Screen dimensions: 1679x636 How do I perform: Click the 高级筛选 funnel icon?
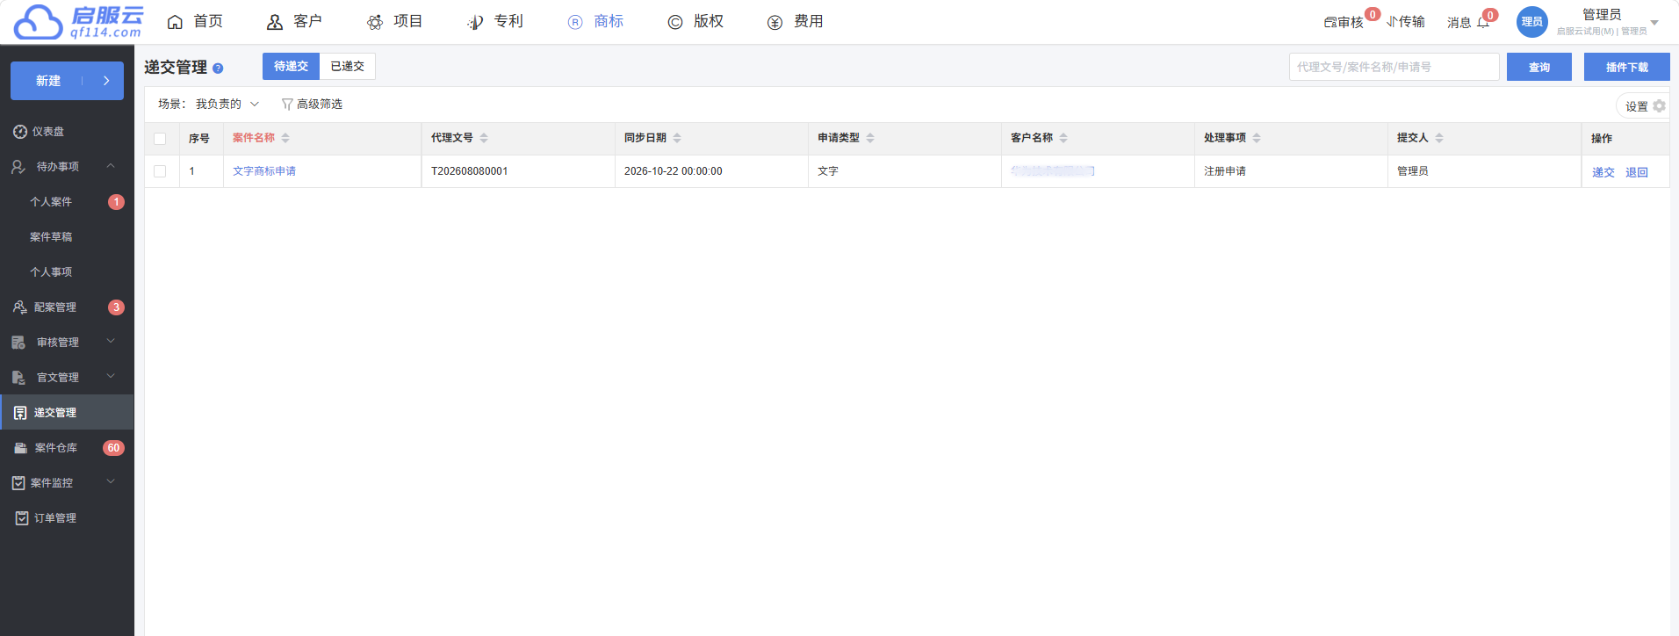point(287,105)
